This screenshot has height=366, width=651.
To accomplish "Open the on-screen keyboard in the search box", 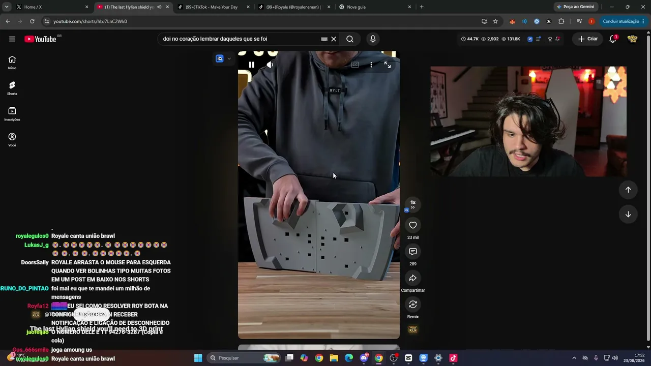I will [x=324, y=39].
